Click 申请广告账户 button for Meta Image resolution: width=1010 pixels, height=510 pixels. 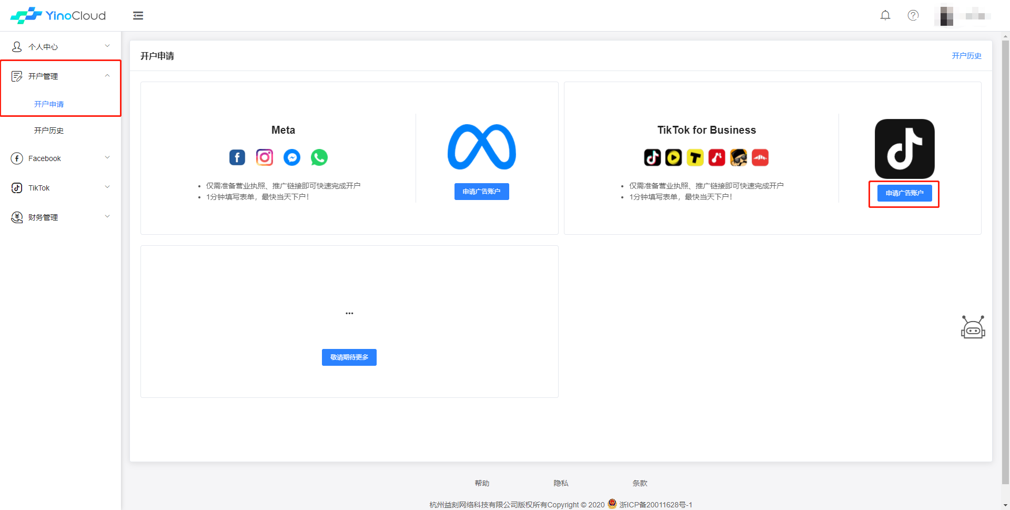click(x=481, y=192)
